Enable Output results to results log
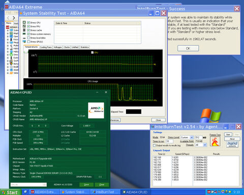Screen dimensions: 244x195 (x=154, y=145)
